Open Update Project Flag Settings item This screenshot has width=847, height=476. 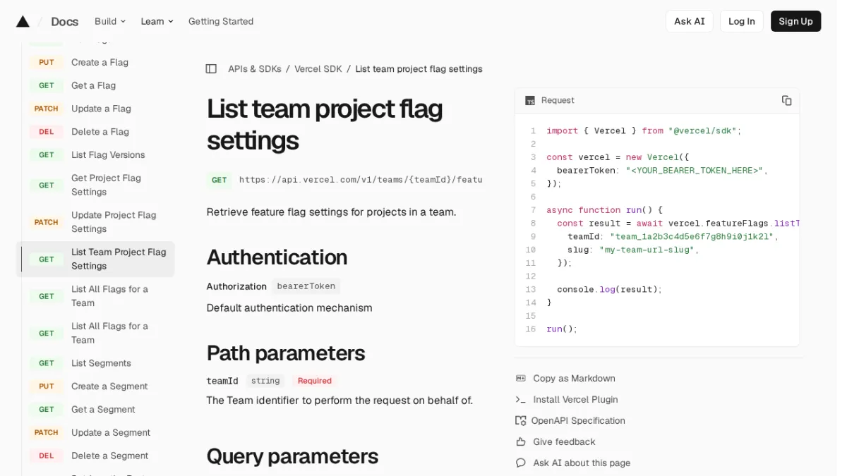pyautogui.click(x=95, y=222)
